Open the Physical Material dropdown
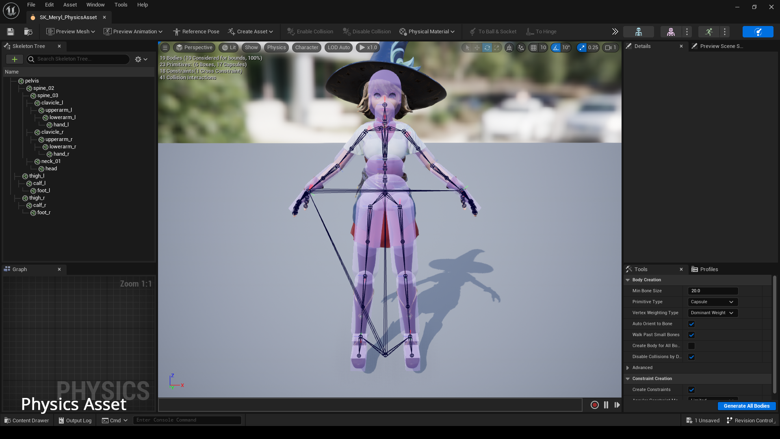Image resolution: width=780 pixels, height=439 pixels. click(x=427, y=32)
